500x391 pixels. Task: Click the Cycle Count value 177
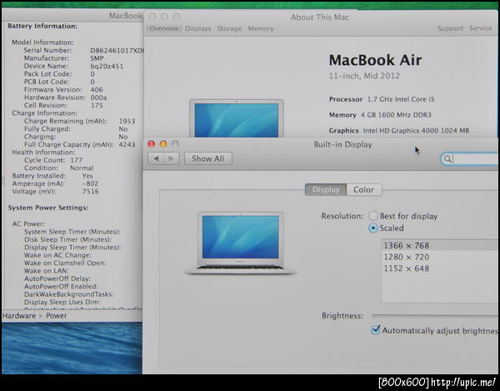tap(77, 160)
